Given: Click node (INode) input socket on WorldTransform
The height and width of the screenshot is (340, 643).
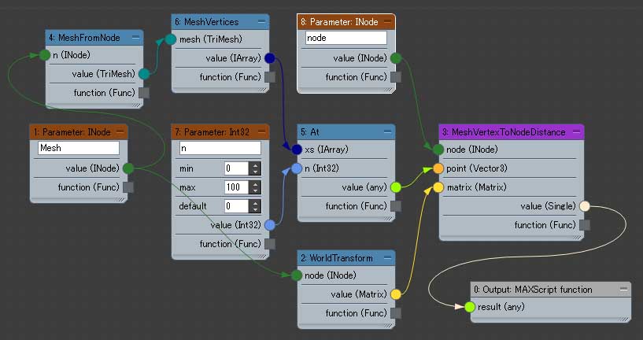Looking at the screenshot, I should (x=297, y=275).
